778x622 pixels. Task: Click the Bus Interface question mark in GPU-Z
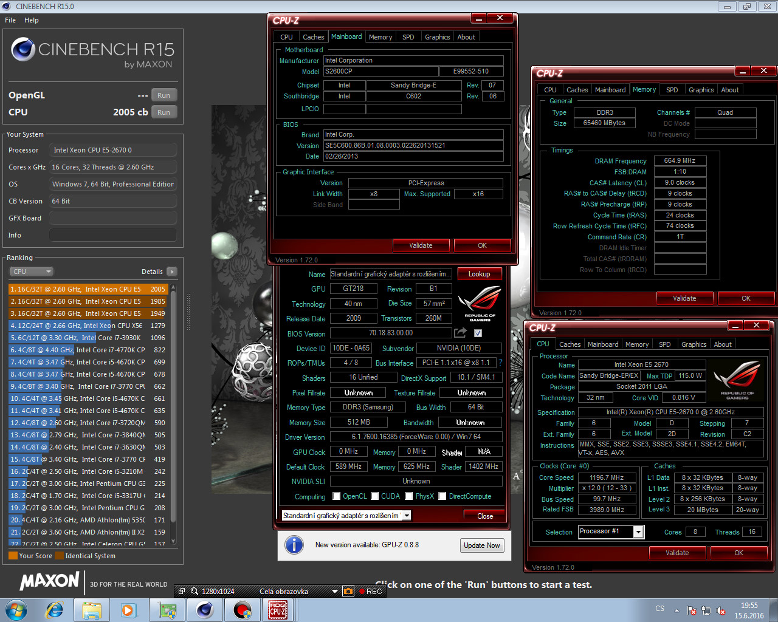[500, 363]
